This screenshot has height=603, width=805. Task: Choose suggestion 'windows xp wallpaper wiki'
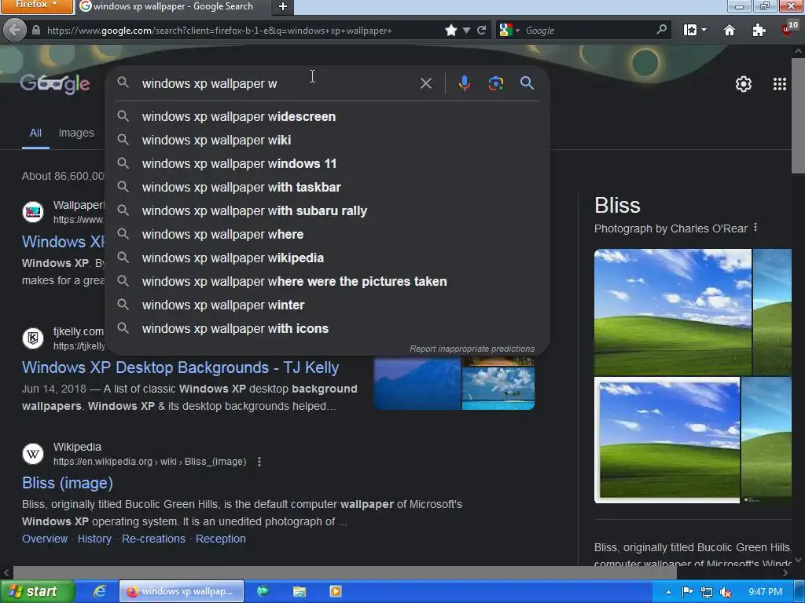tap(328, 140)
